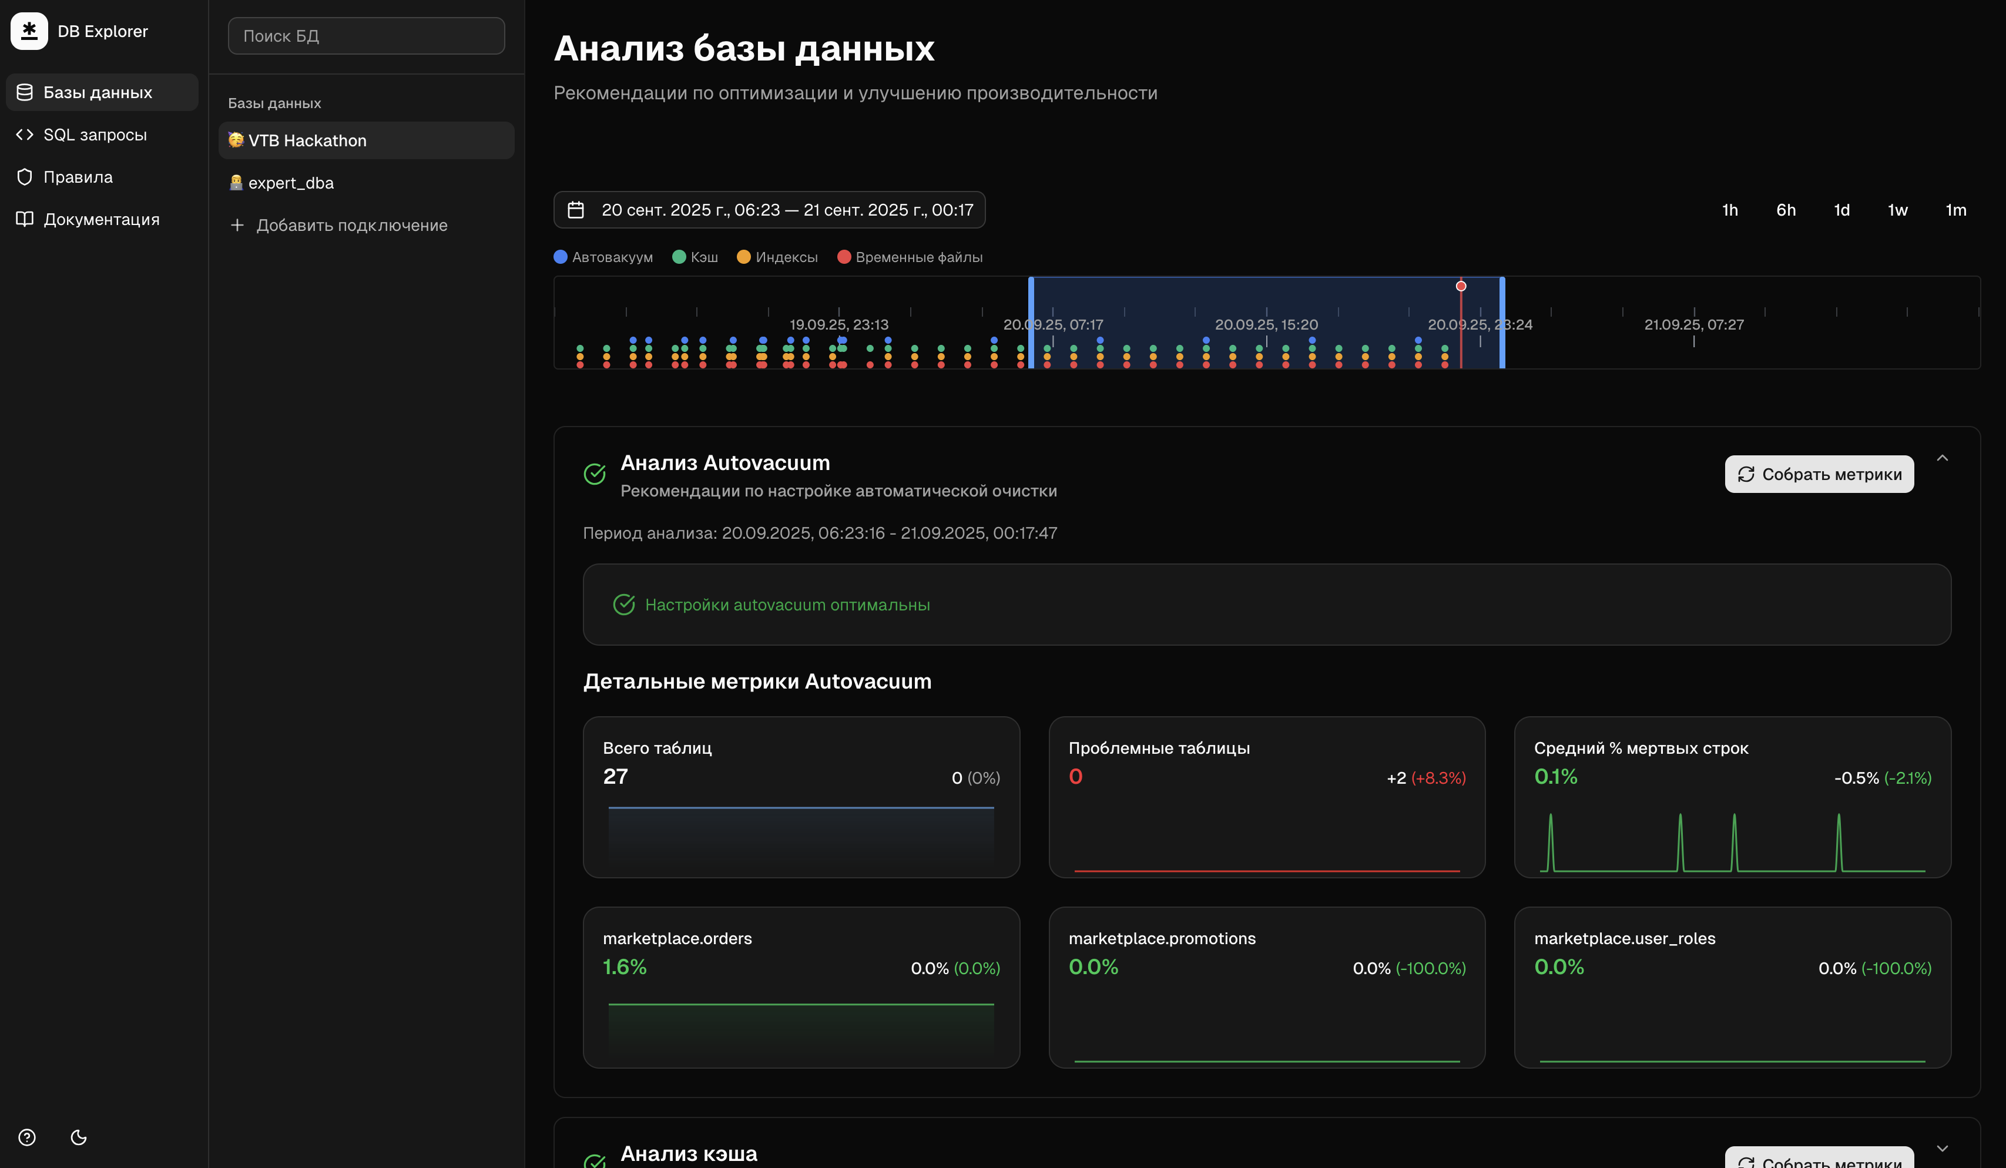Image resolution: width=2006 pixels, height=1168 pixels.
Task: Open help via question mark icon
Action: coord(27,1137)
